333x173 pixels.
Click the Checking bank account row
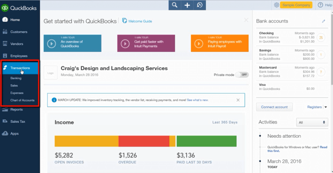pyautogui.click(x=292, y=37)
